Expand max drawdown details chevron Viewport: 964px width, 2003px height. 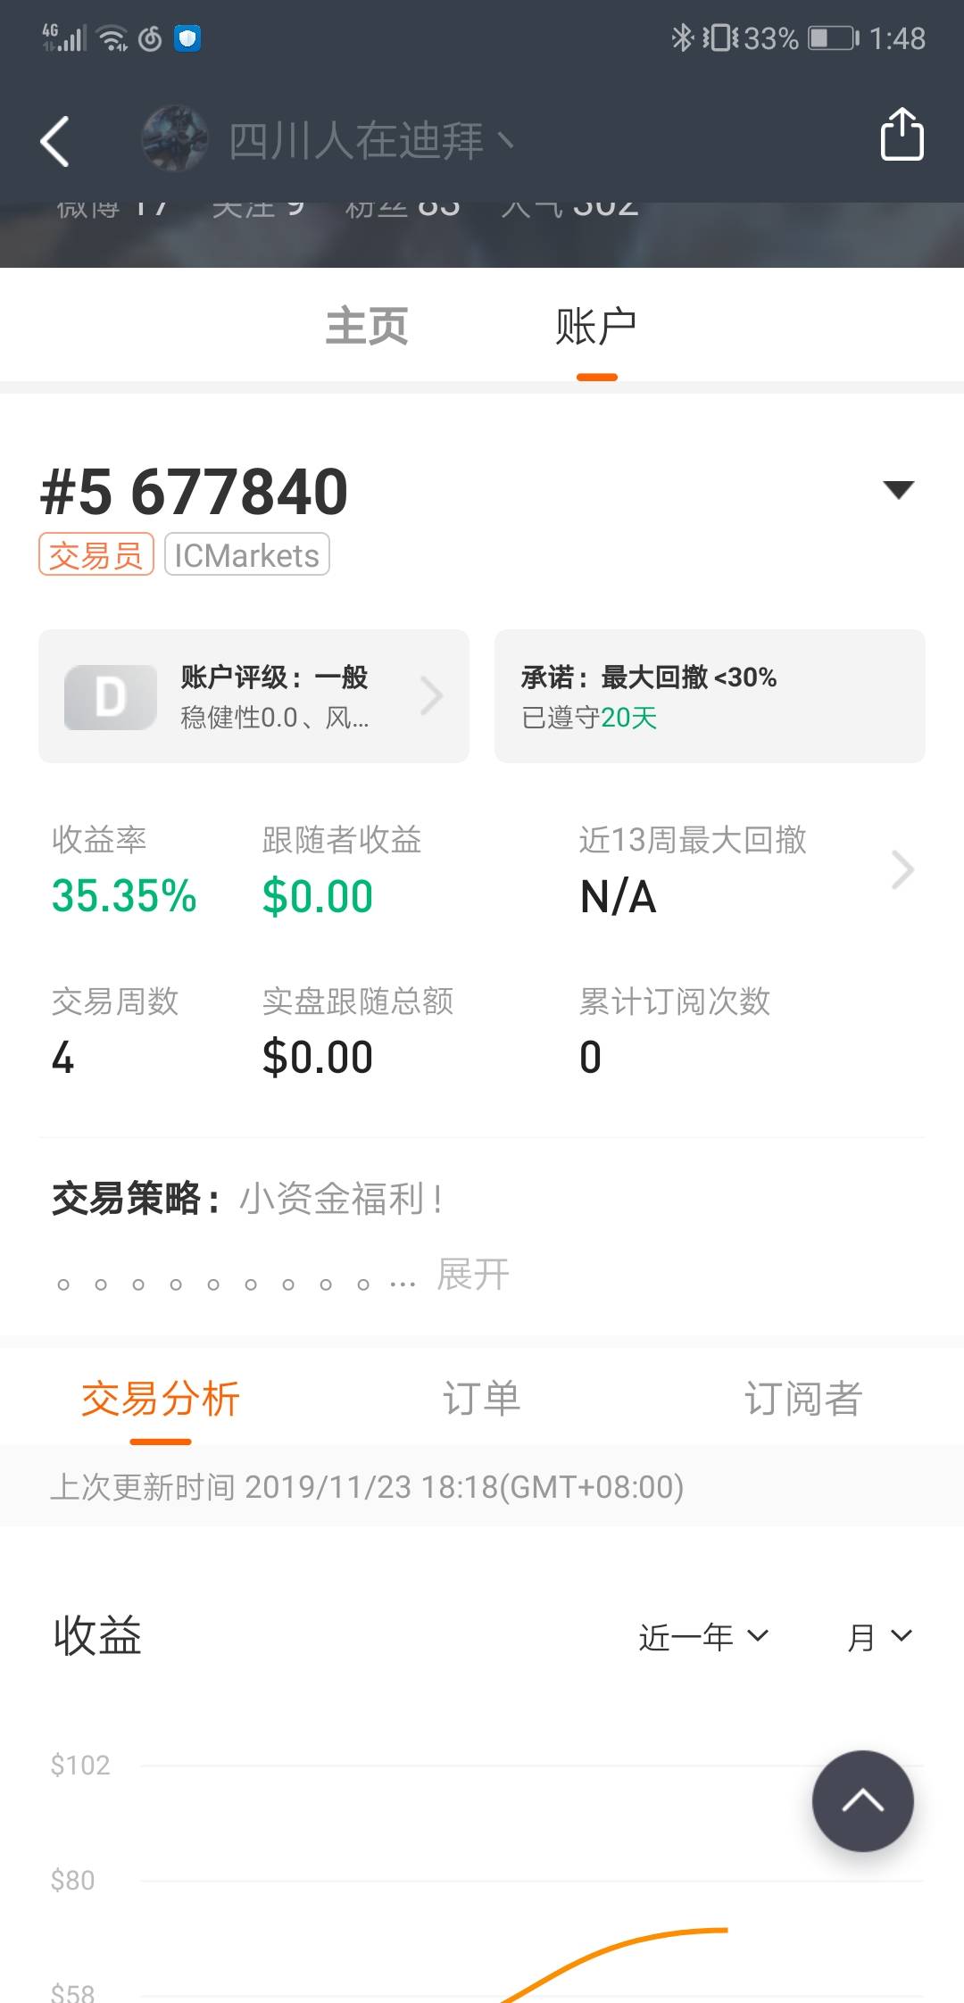click(902, 870)
